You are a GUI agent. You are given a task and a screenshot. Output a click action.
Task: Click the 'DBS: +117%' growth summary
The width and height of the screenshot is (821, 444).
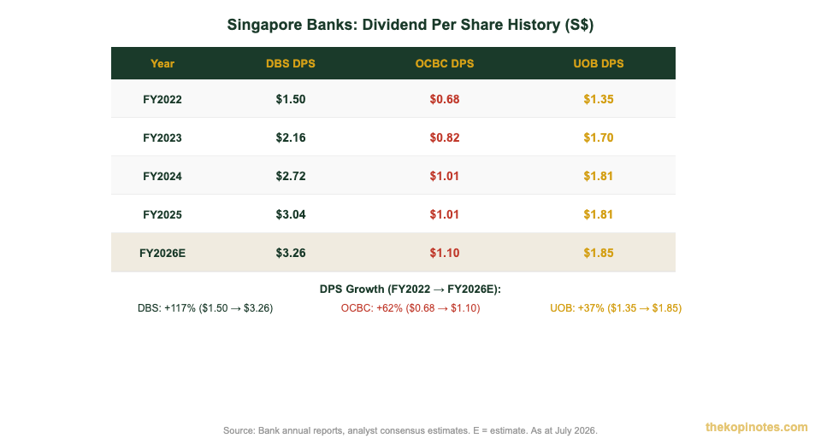[x=205, y=308]
